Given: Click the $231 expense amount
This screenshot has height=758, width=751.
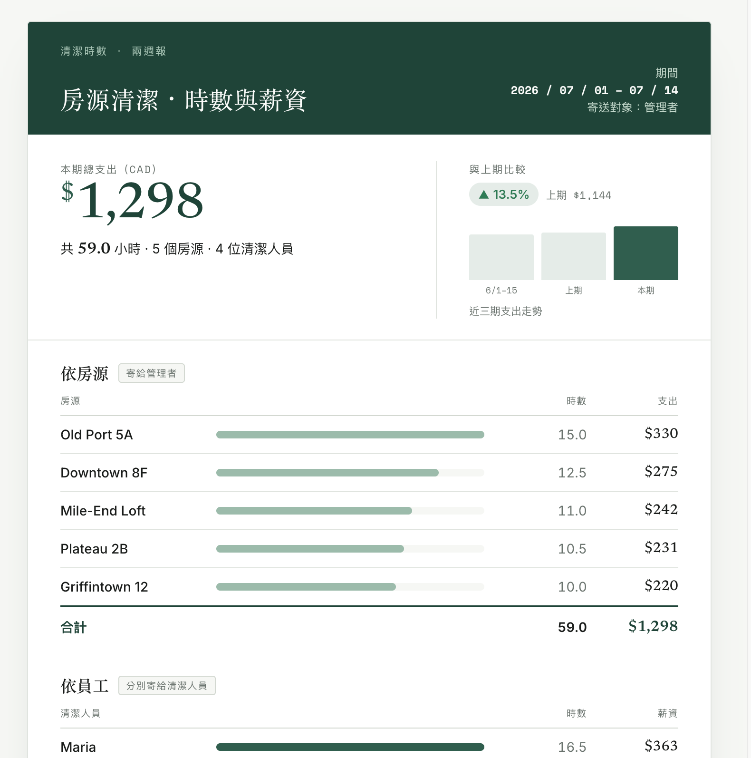Looking at the screenshot, I should point(661,547).
